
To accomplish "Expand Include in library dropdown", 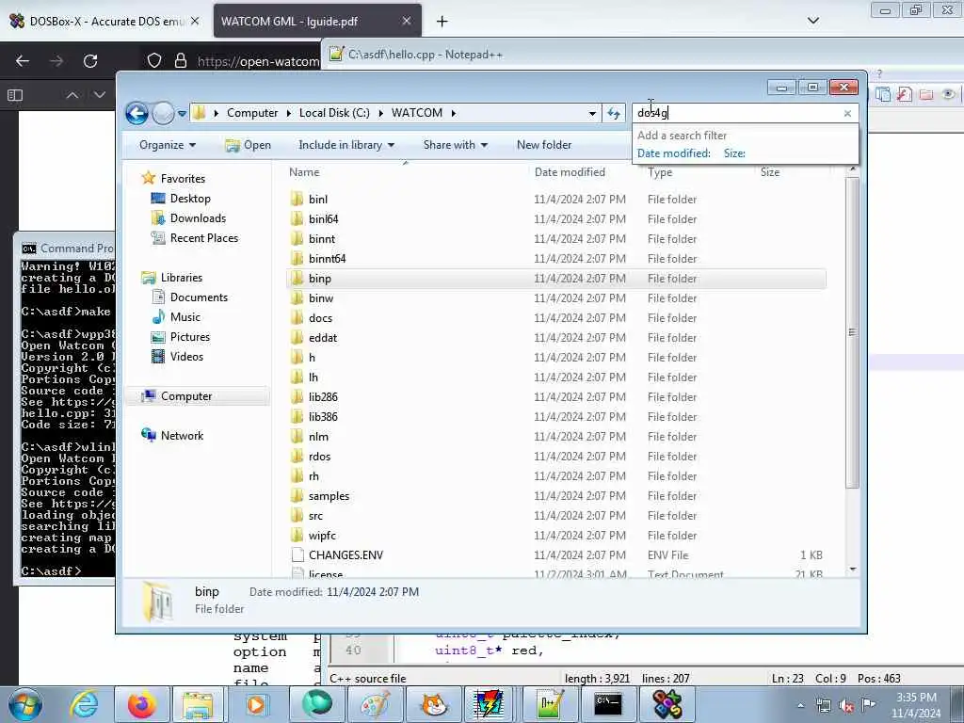I will [x=346, y=145].
